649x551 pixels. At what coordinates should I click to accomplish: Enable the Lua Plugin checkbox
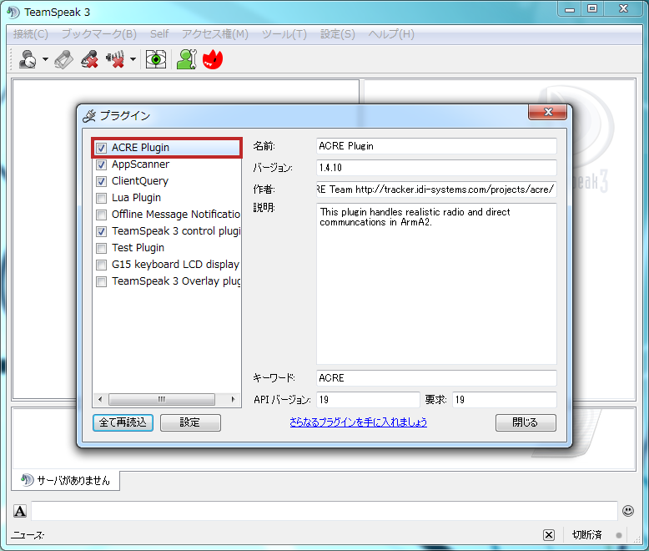102,198
